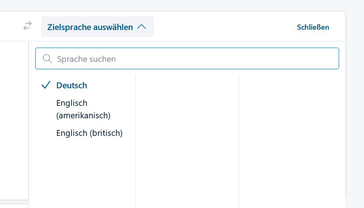The image size is (364, 208).
Task: Choose Englisch (amerikanisch) from the list
Action: (x=83, y=109)
